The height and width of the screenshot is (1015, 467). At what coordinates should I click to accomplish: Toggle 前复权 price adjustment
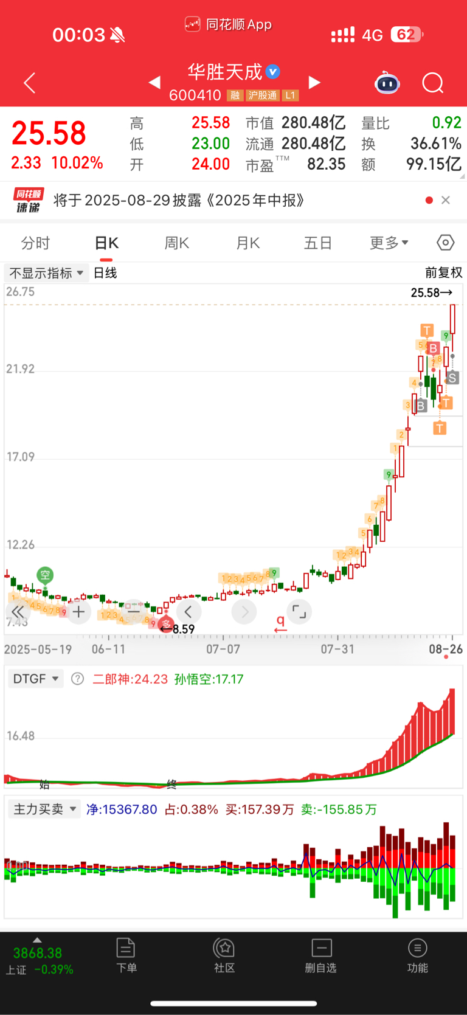coord(444,273)
